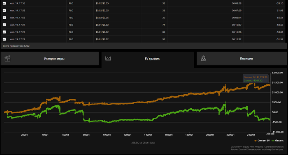Click the hands count 29
This screenshot has width=288, height=155.
164,18
